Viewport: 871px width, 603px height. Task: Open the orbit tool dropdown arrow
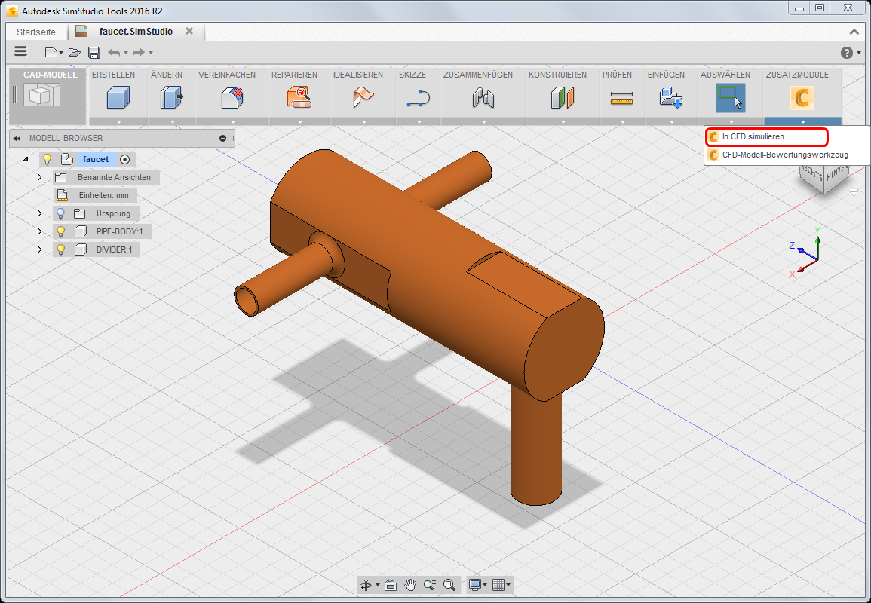point(378,585)
